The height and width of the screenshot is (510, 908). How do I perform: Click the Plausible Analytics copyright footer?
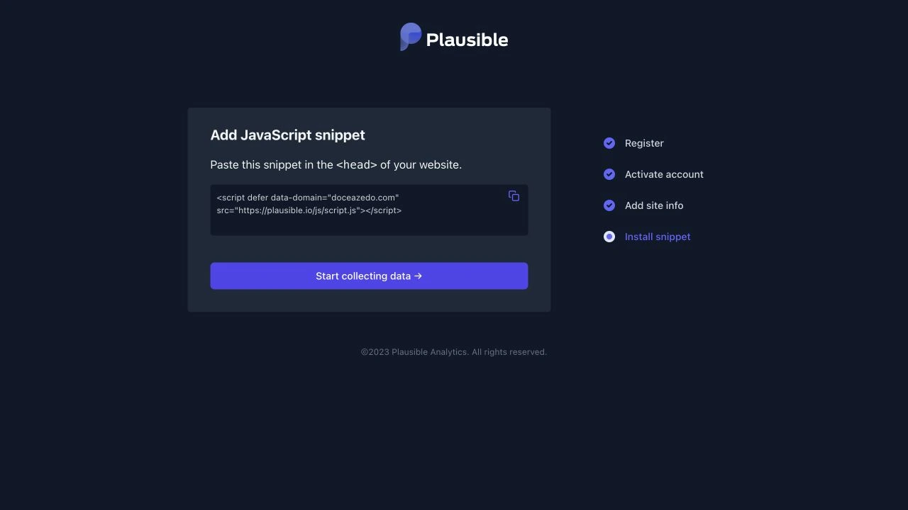454,352
